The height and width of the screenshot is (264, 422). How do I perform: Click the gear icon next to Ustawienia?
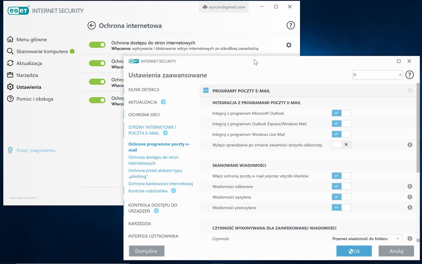coord(10,87)
